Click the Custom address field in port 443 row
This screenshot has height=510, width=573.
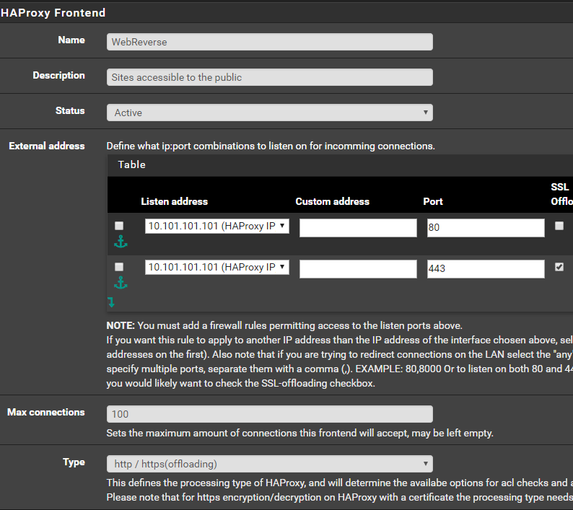tap(358, 268)
